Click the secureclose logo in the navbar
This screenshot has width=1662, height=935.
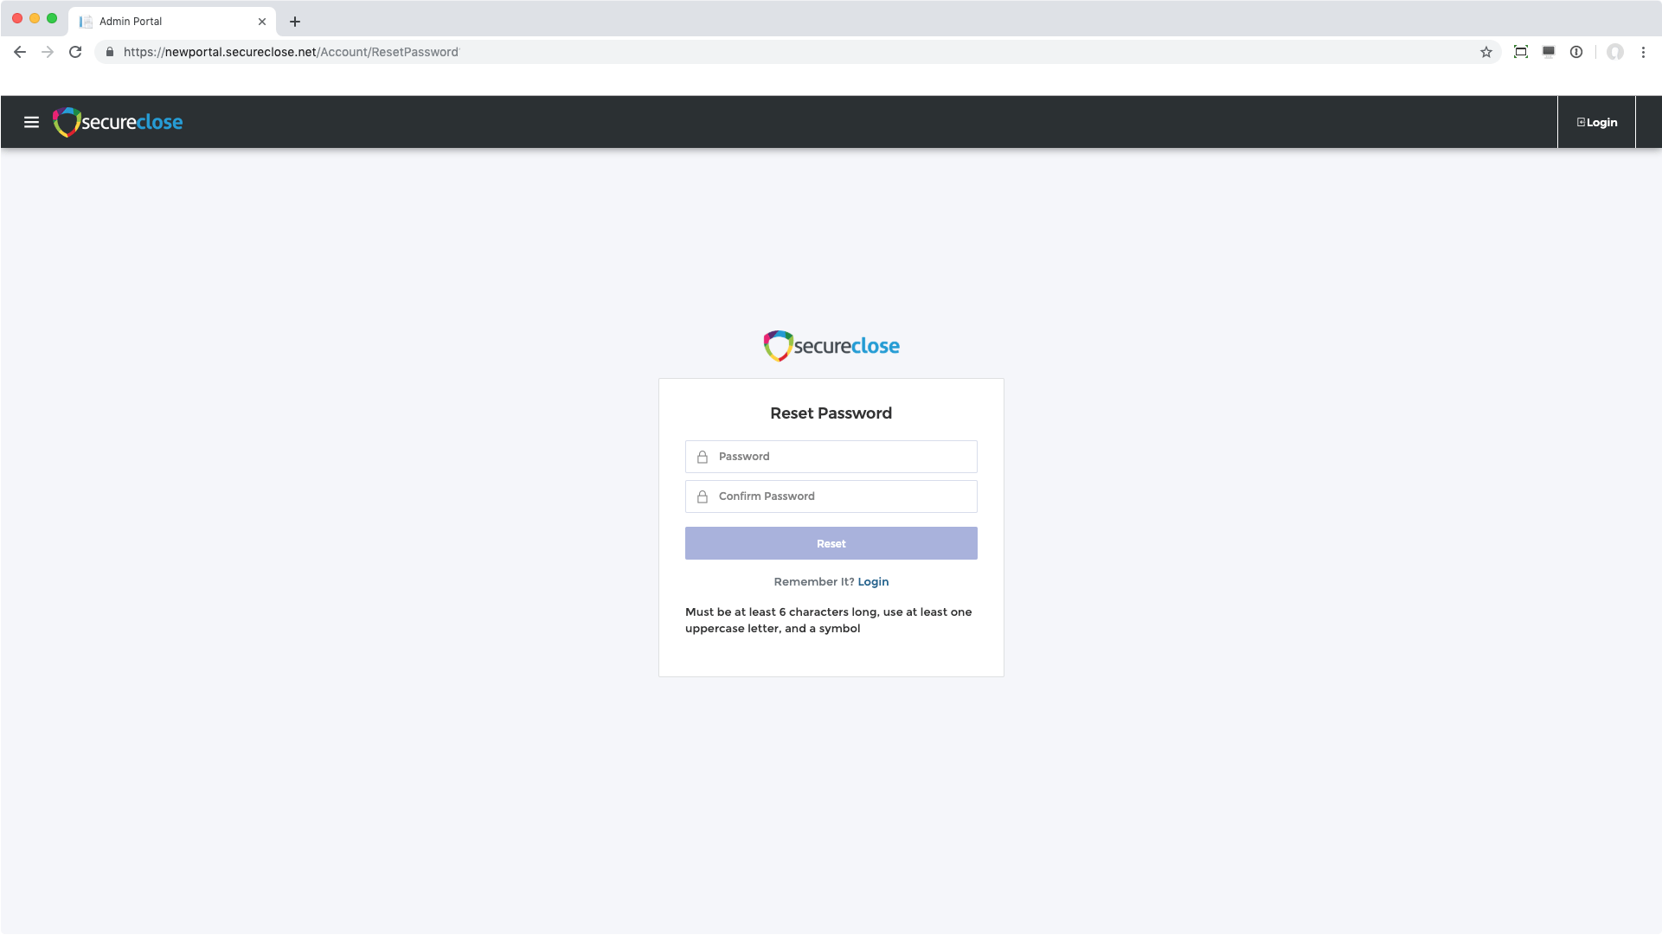pyautogui.click(x=119, y=122)
